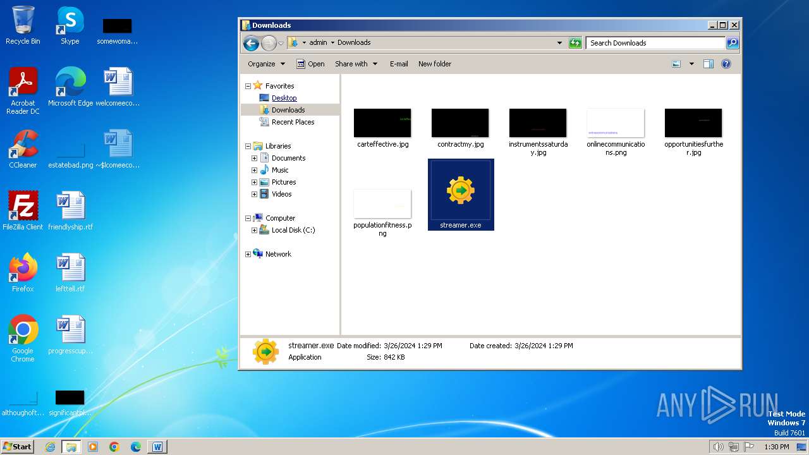Open Action Center flag tray icon

tap(750, 447)
